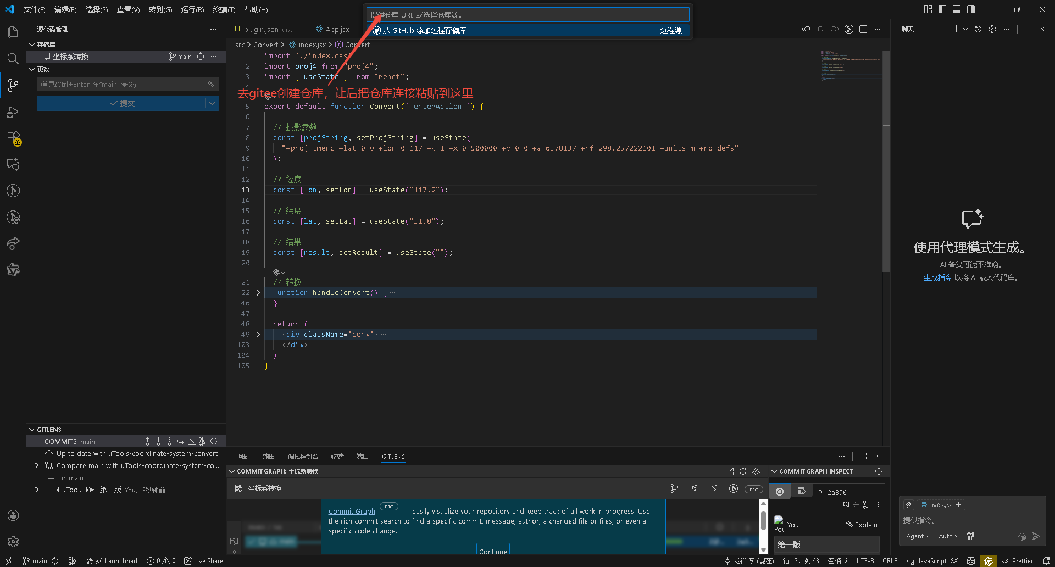Open the Explorer view in activity bar

click(x=13, y=32)
